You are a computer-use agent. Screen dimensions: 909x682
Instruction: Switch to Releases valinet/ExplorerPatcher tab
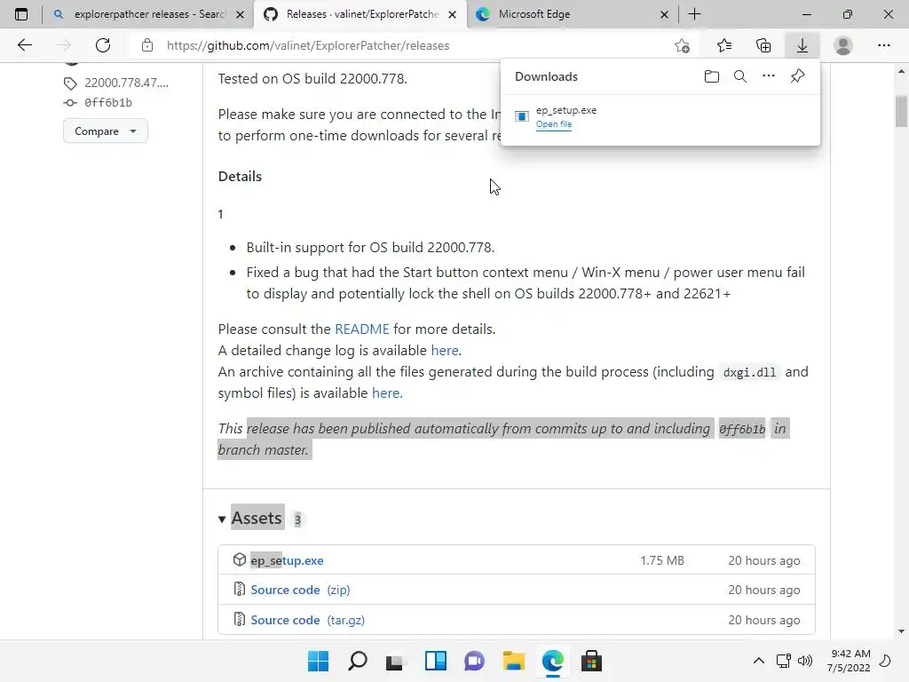[x=360, y=14]
